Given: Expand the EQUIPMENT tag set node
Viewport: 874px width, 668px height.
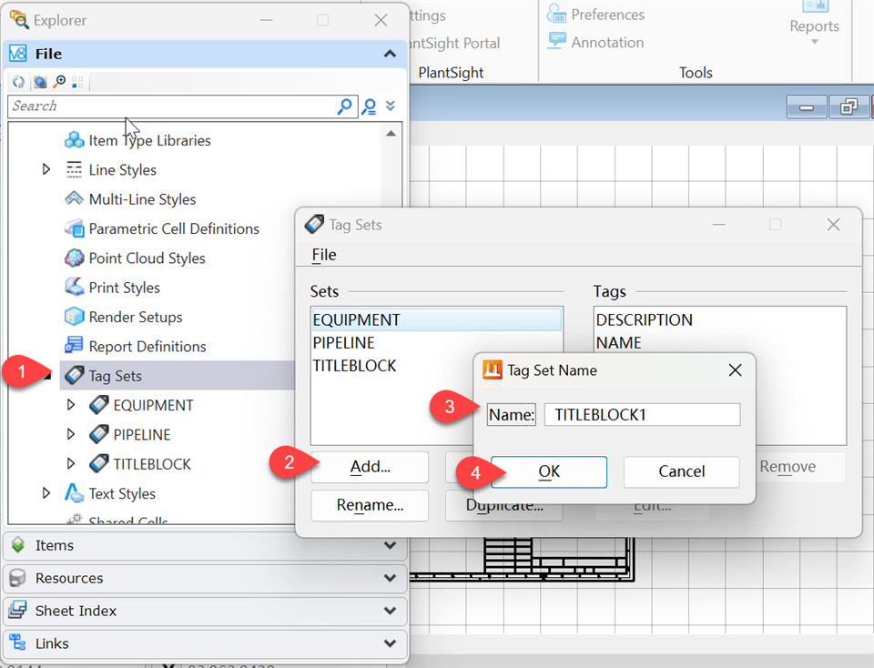Looking at the screenshot, I should pos(71,405).
